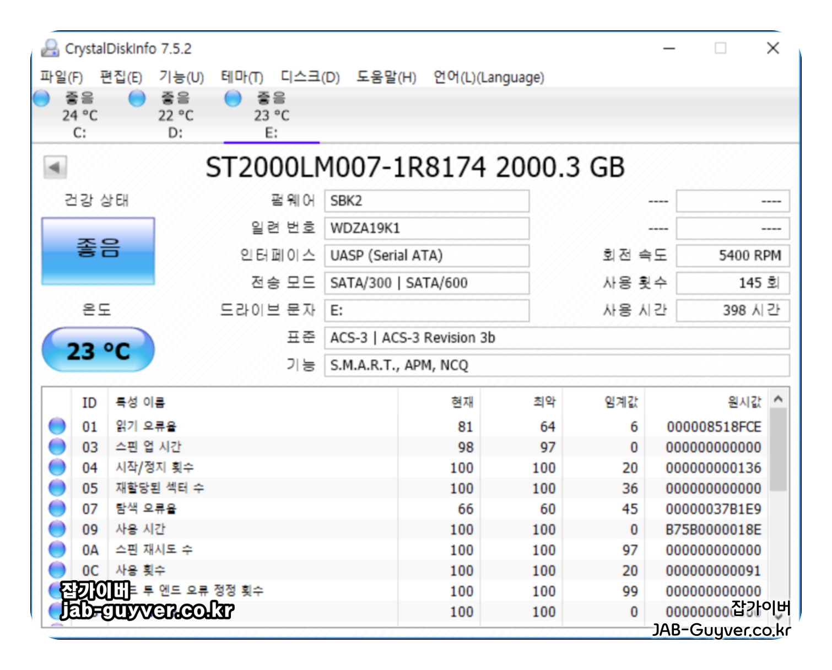The image size is (832, 670).
Task: Open the 테마(T) menu
Action: coord(242,77)
